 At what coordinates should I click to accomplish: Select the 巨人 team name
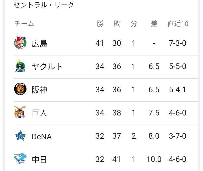tap(39, 113)
